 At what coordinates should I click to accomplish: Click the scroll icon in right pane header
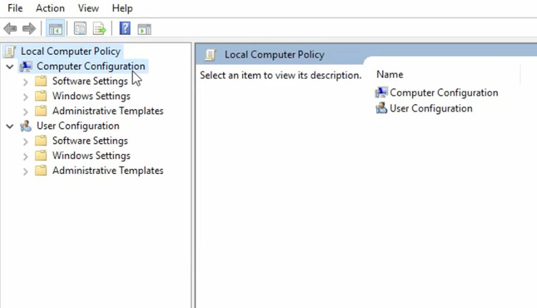[x=210, y=55]
